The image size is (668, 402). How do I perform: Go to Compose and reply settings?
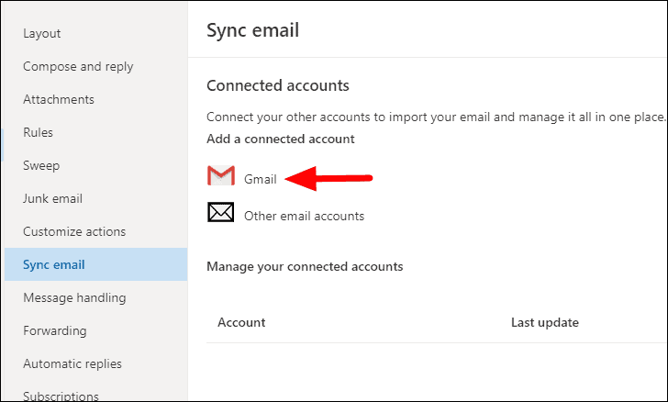coord(78,66)
